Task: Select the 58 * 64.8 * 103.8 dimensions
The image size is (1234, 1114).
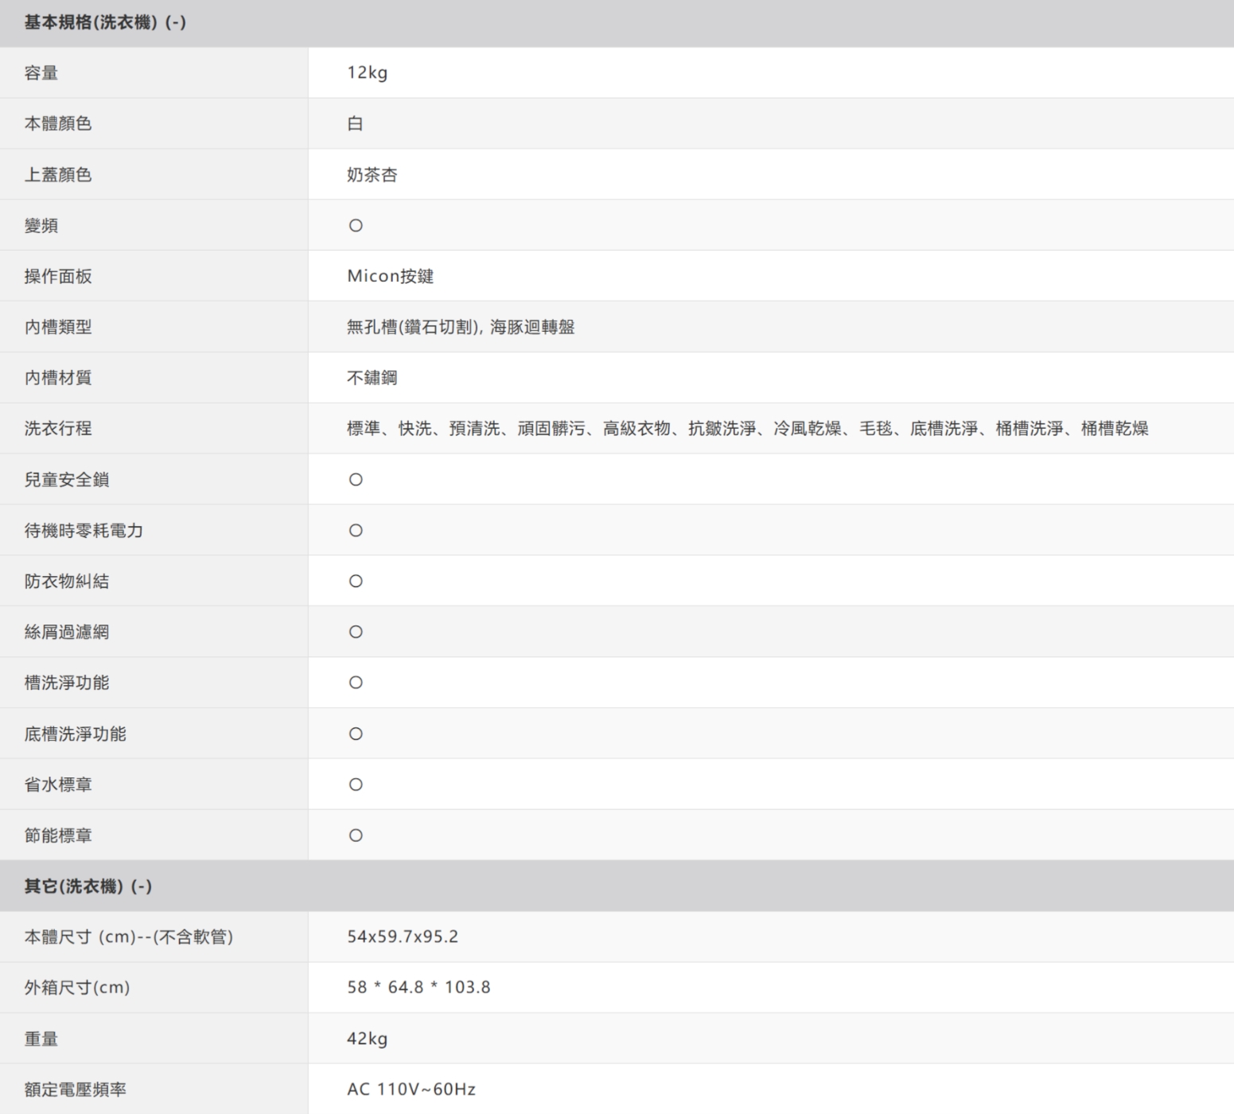Action: point(419,987)
